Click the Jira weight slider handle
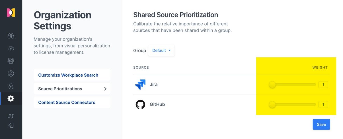This screenshot has width=343, height=139. point(272,85)
